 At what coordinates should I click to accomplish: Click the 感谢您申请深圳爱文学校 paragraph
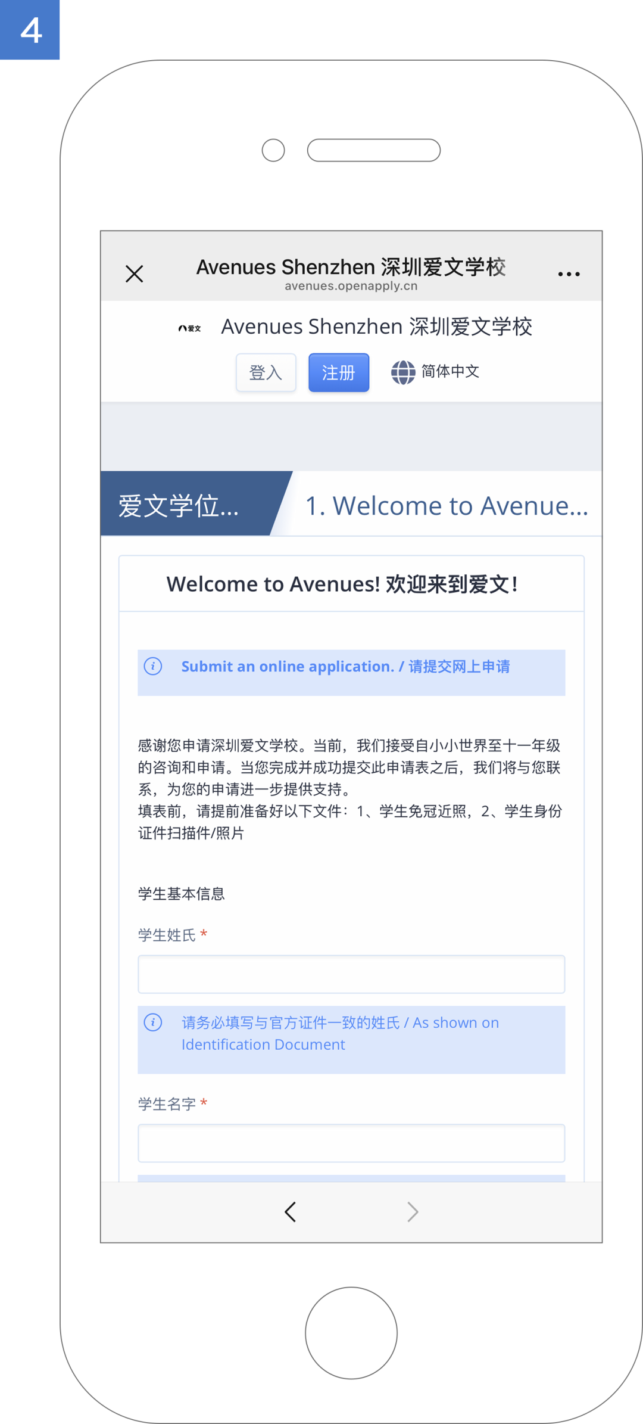tap(350, 789)
